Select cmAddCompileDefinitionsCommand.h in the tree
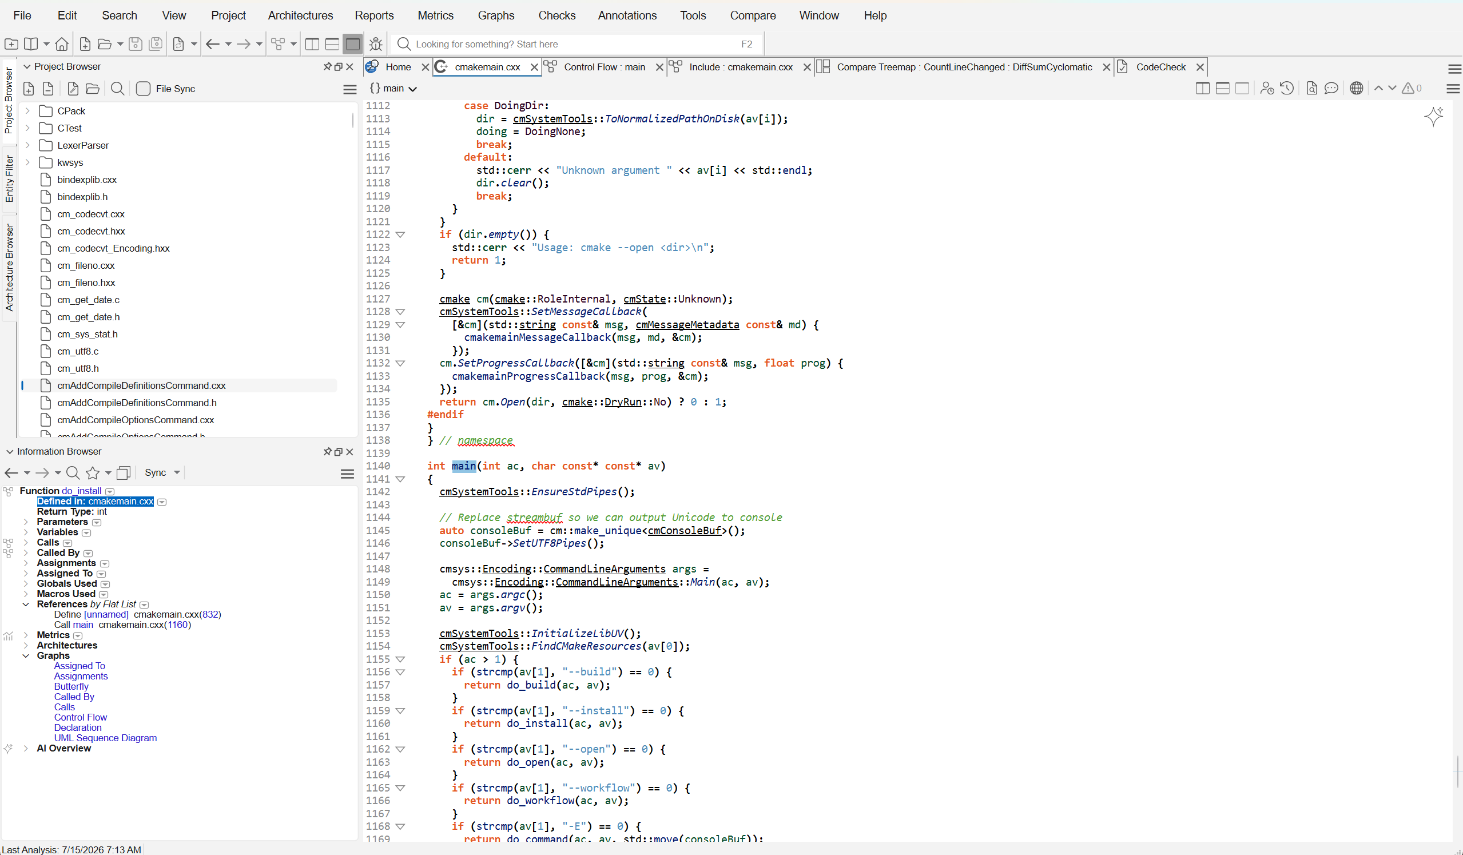Screen dimensions: 1463x855 pyautogui.click(x=137, y=403)
